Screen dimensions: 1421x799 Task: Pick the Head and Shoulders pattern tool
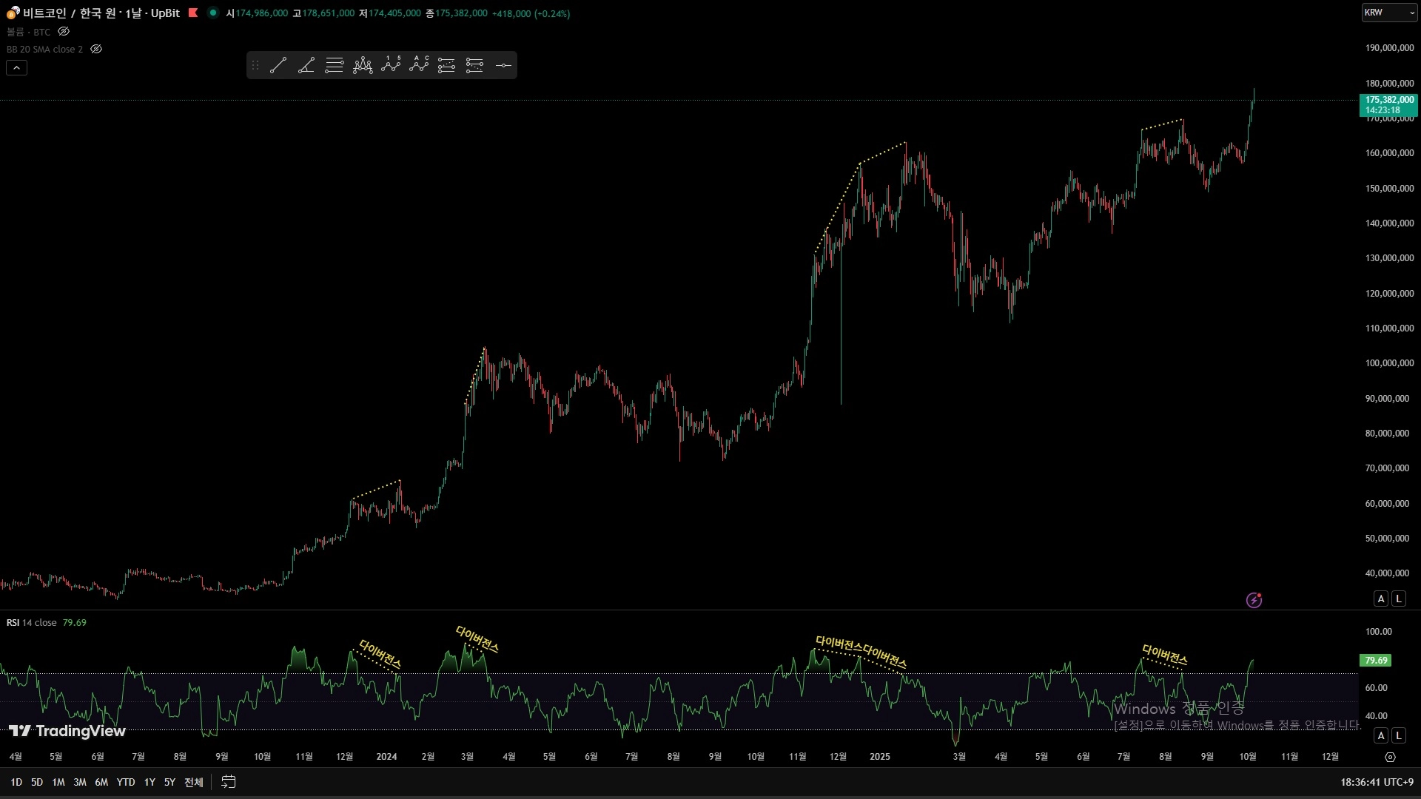[363, 66]
